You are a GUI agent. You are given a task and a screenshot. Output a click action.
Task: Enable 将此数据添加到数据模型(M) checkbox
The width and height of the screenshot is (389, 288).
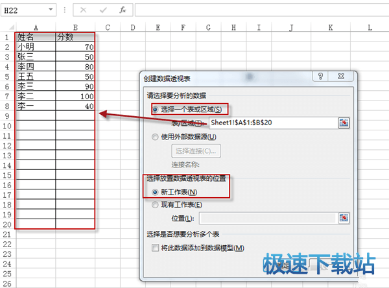pos(156,248)
